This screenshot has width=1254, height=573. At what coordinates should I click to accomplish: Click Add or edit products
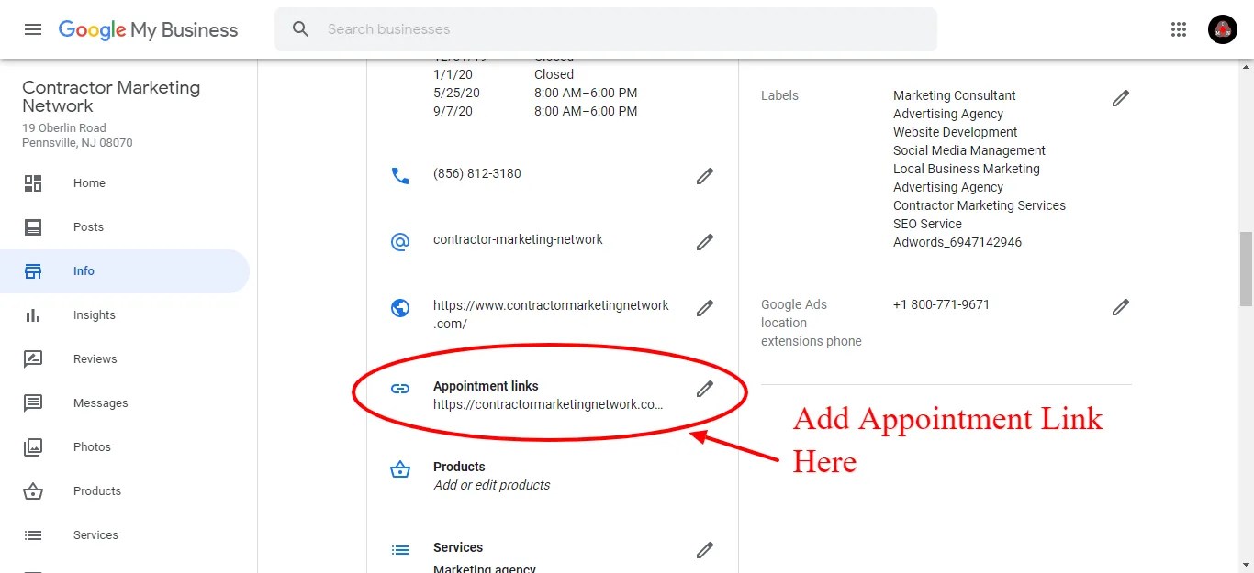pos(492,485)
